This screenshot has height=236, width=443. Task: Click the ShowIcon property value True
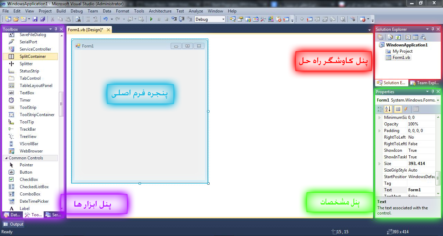click(x=421, y=150)
